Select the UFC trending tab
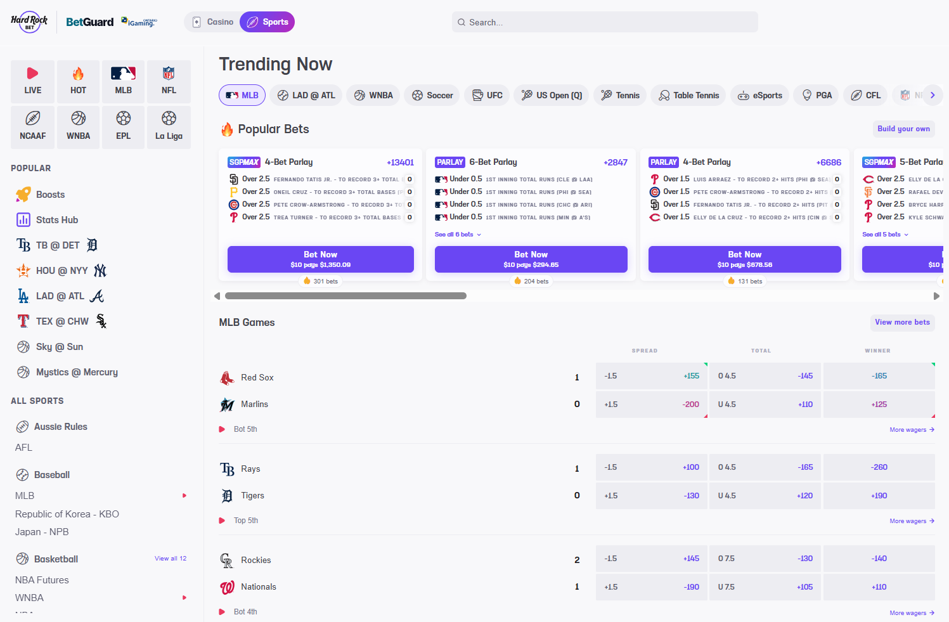Screen dimensions: 949x622 tap(487, 95)
